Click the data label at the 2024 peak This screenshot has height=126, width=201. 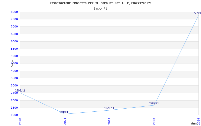(197, 13)
